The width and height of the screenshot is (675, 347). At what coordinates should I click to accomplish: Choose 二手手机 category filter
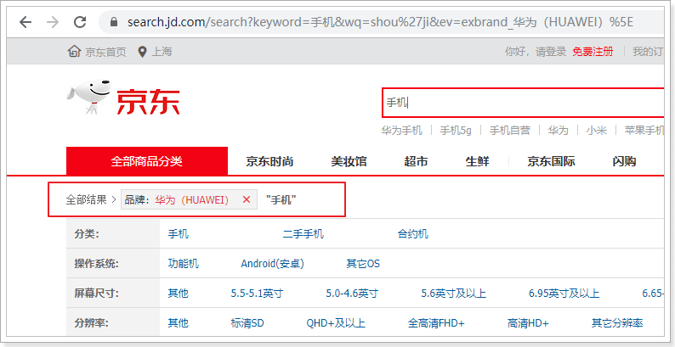click(x=303, y=234)
